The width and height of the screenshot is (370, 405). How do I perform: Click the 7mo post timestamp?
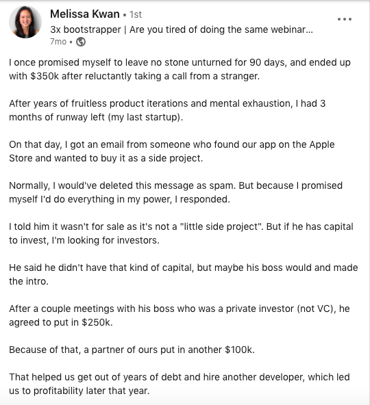[x=58, y=42]
